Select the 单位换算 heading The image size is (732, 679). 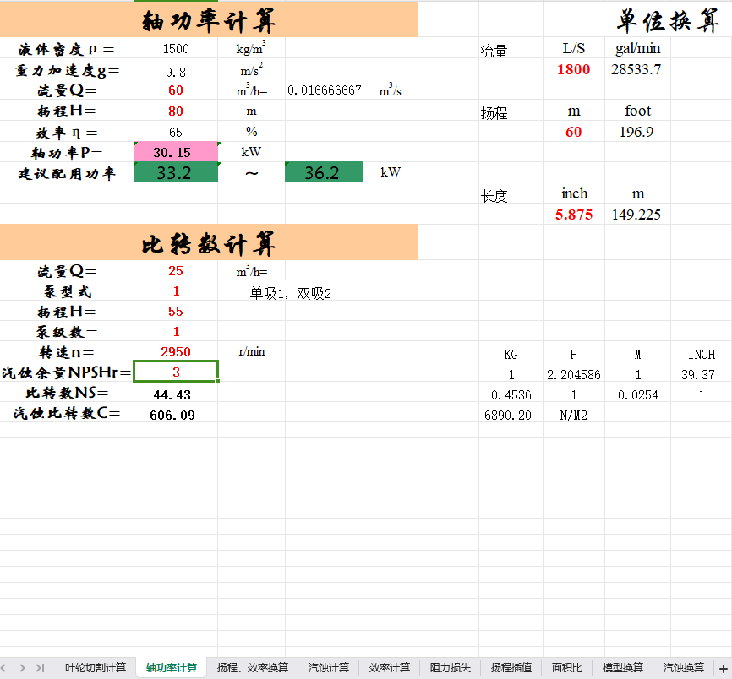(668, 20)
